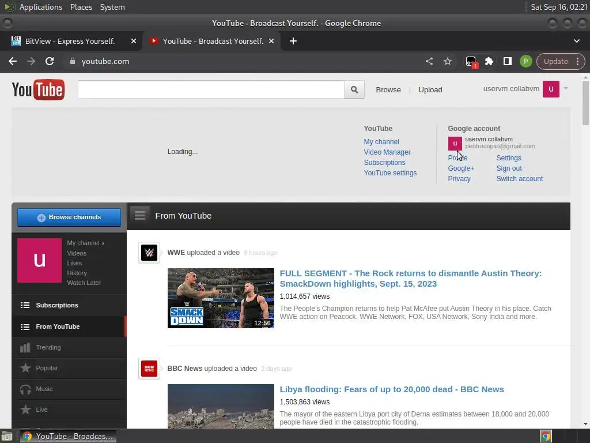Open Watch Later in the sidebar
Image resolution: width=590 pixels, height=443 pixels.
click(x=84, y=283)
